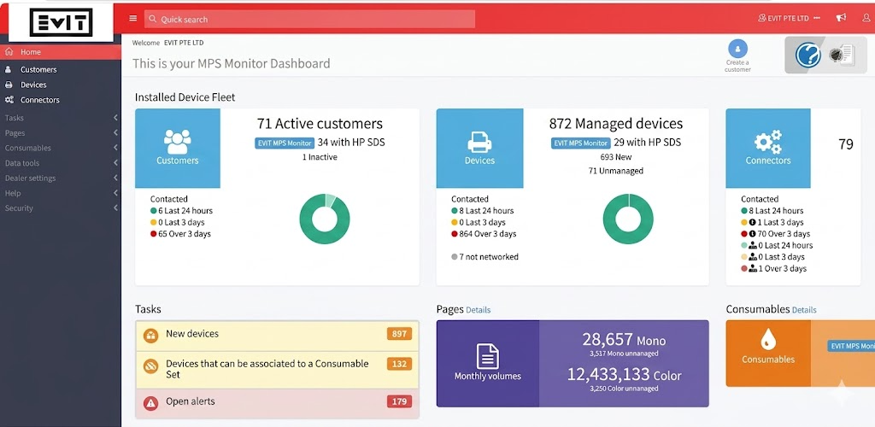Image resolution: width=875 pixels, height=427 pixels.
Task: Focus the Quick search field
Action: (309, 19)
